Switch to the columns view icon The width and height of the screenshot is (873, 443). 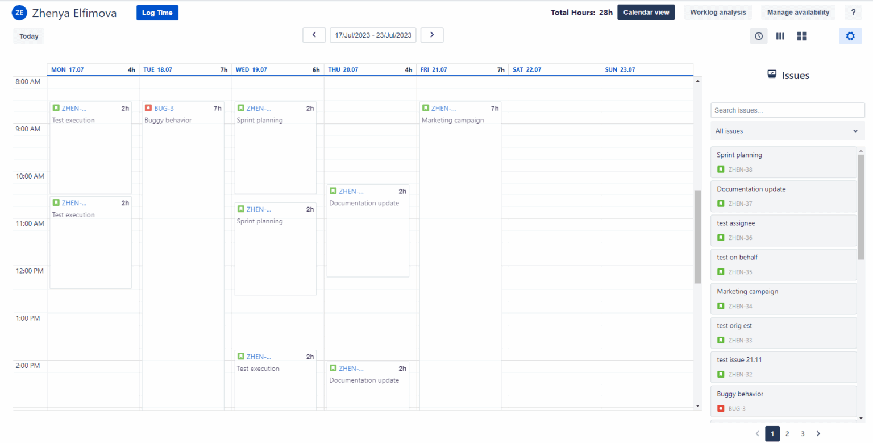[780, 36]
